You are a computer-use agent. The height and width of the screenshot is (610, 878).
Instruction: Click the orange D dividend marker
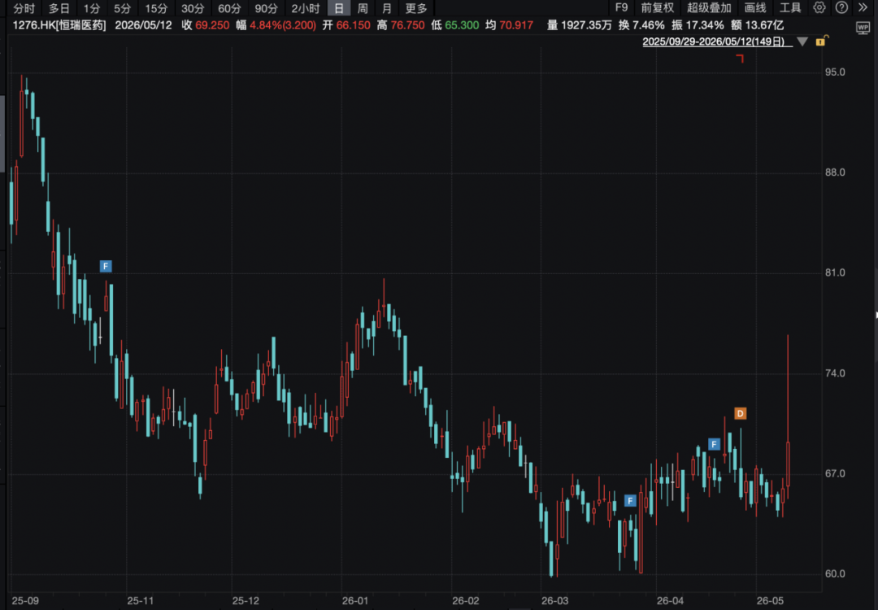[x=741, y=413]
